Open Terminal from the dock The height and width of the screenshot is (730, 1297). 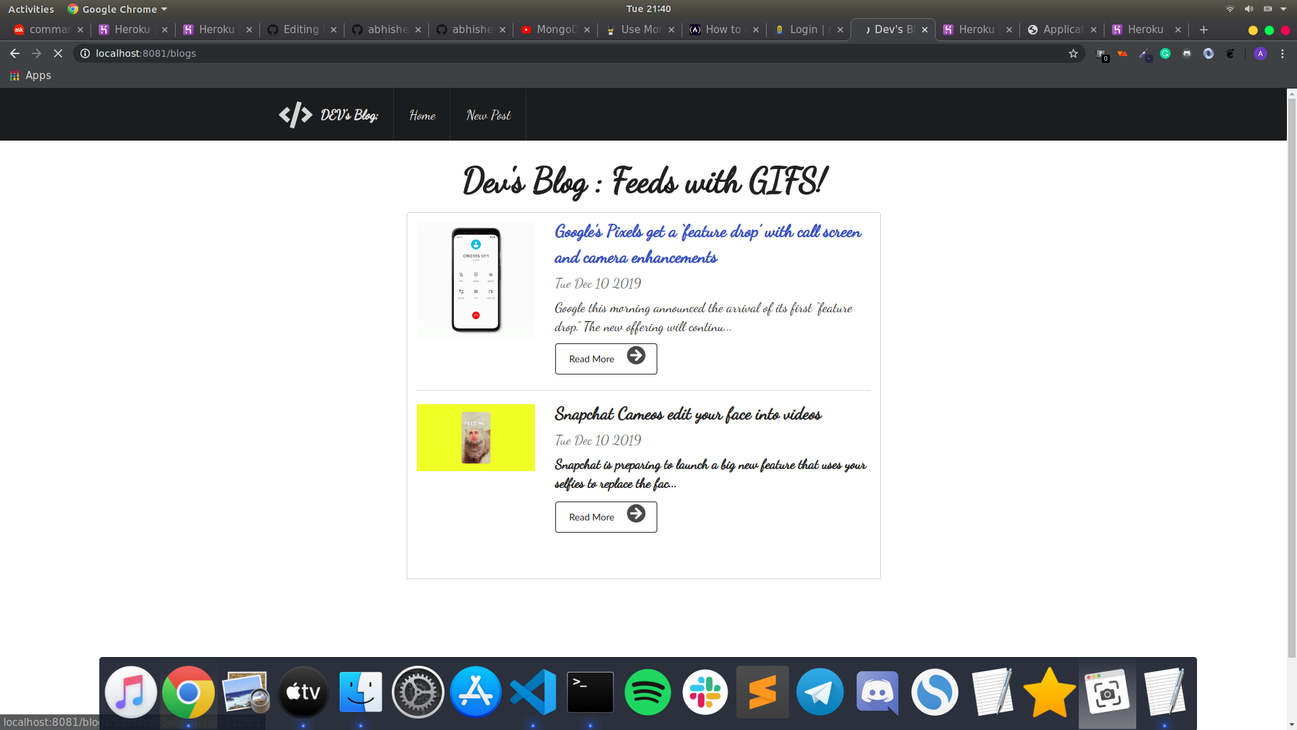[590, 691]
